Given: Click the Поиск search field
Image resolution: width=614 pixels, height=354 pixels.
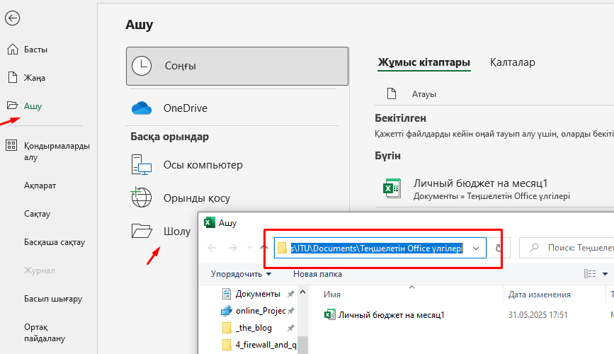Looking at the screenshot, I should pos(568,248).
